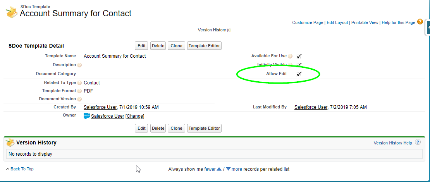The image size is (430, 182).
Task: Click the Salesforce cloud icon by Owner
Action: point(87,116)
